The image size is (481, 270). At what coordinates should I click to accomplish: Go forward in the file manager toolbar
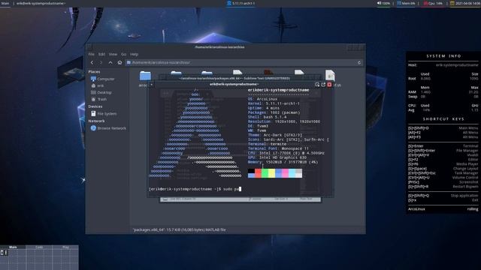101,62
